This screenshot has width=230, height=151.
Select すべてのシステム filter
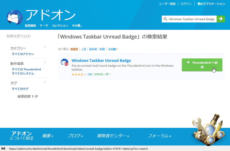coord(23,73)
